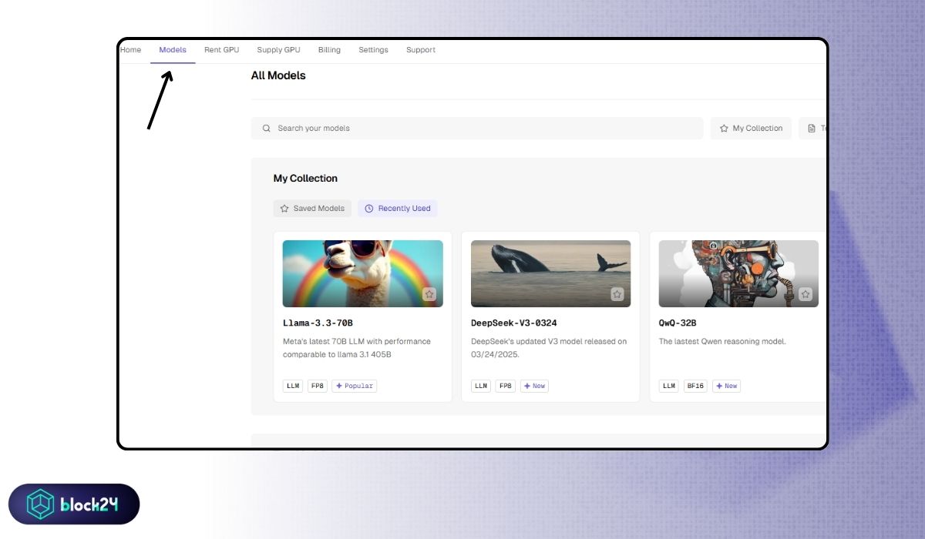Image resolution: width=925 pixels, height=539 pixels.
Task: Click the LLM tag on DeepSeek-V3-0324
Action: (x=481, y=386)
